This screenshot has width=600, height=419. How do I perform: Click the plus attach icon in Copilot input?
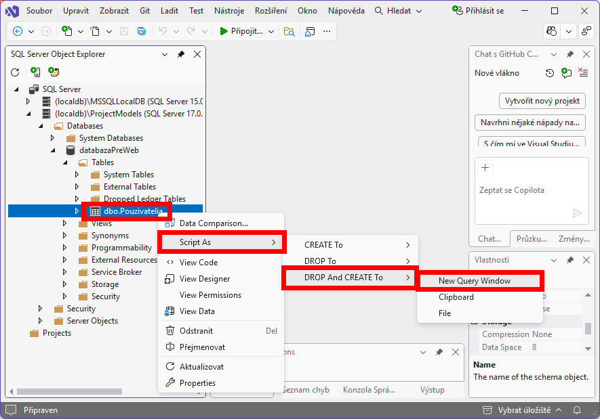(485, 168)
